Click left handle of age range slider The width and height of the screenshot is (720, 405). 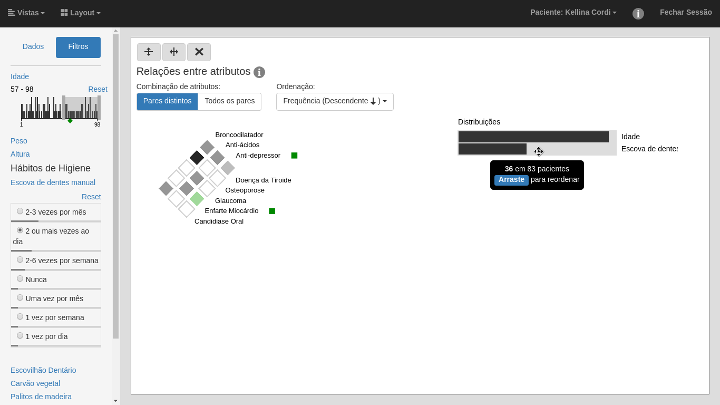pyautogui.click(x=64, y=108)
